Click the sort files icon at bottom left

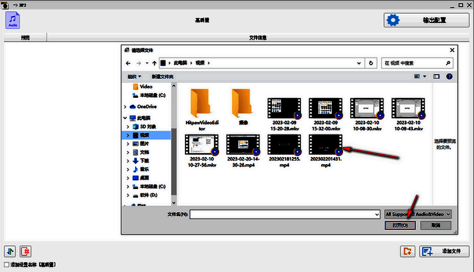(10, 251)
